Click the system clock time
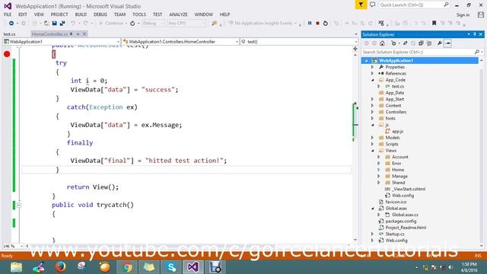This screenshot has height=274, width=487. pos(469,264)
